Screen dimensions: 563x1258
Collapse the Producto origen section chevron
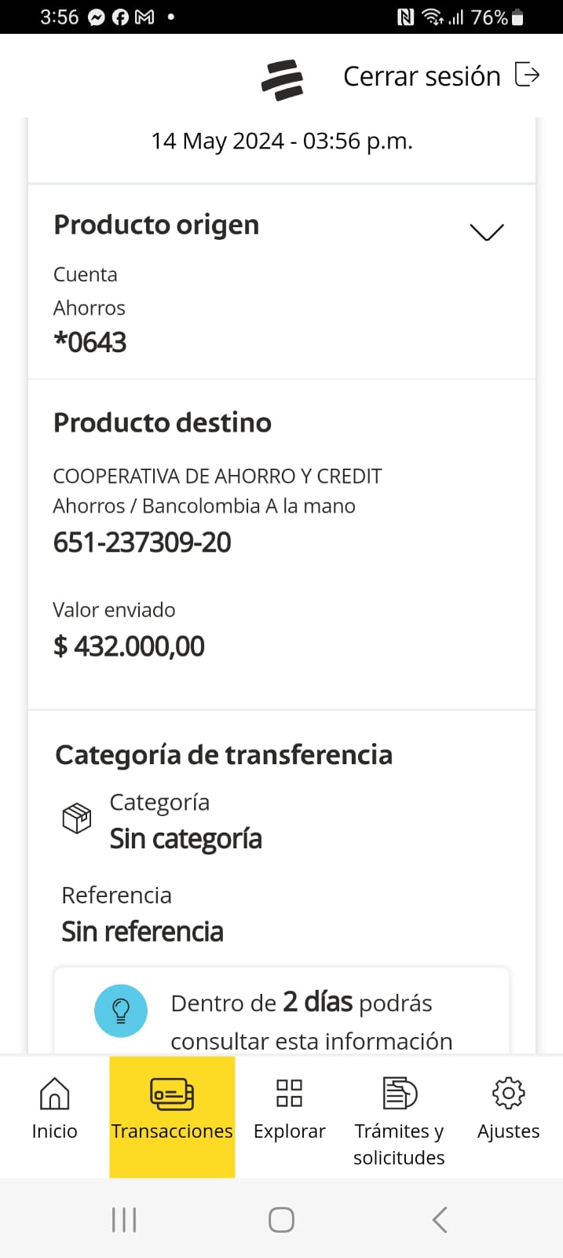coord(486,231)
